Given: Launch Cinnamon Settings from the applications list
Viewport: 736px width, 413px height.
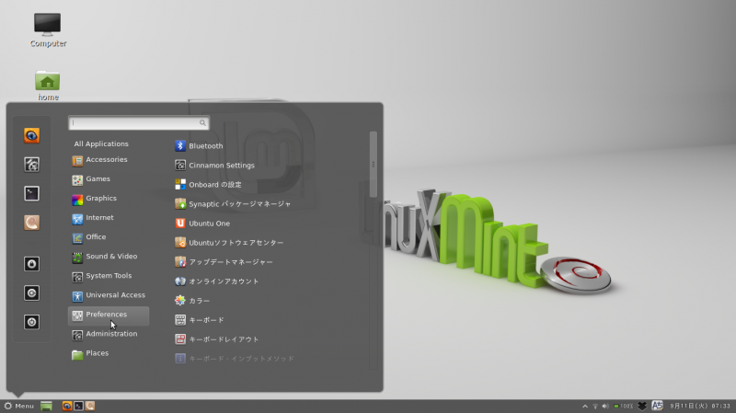Looking at the screenshot, I should click(x=214, y=166).
